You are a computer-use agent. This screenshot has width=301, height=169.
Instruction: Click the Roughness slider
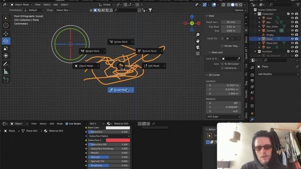[x=109, y=165]
